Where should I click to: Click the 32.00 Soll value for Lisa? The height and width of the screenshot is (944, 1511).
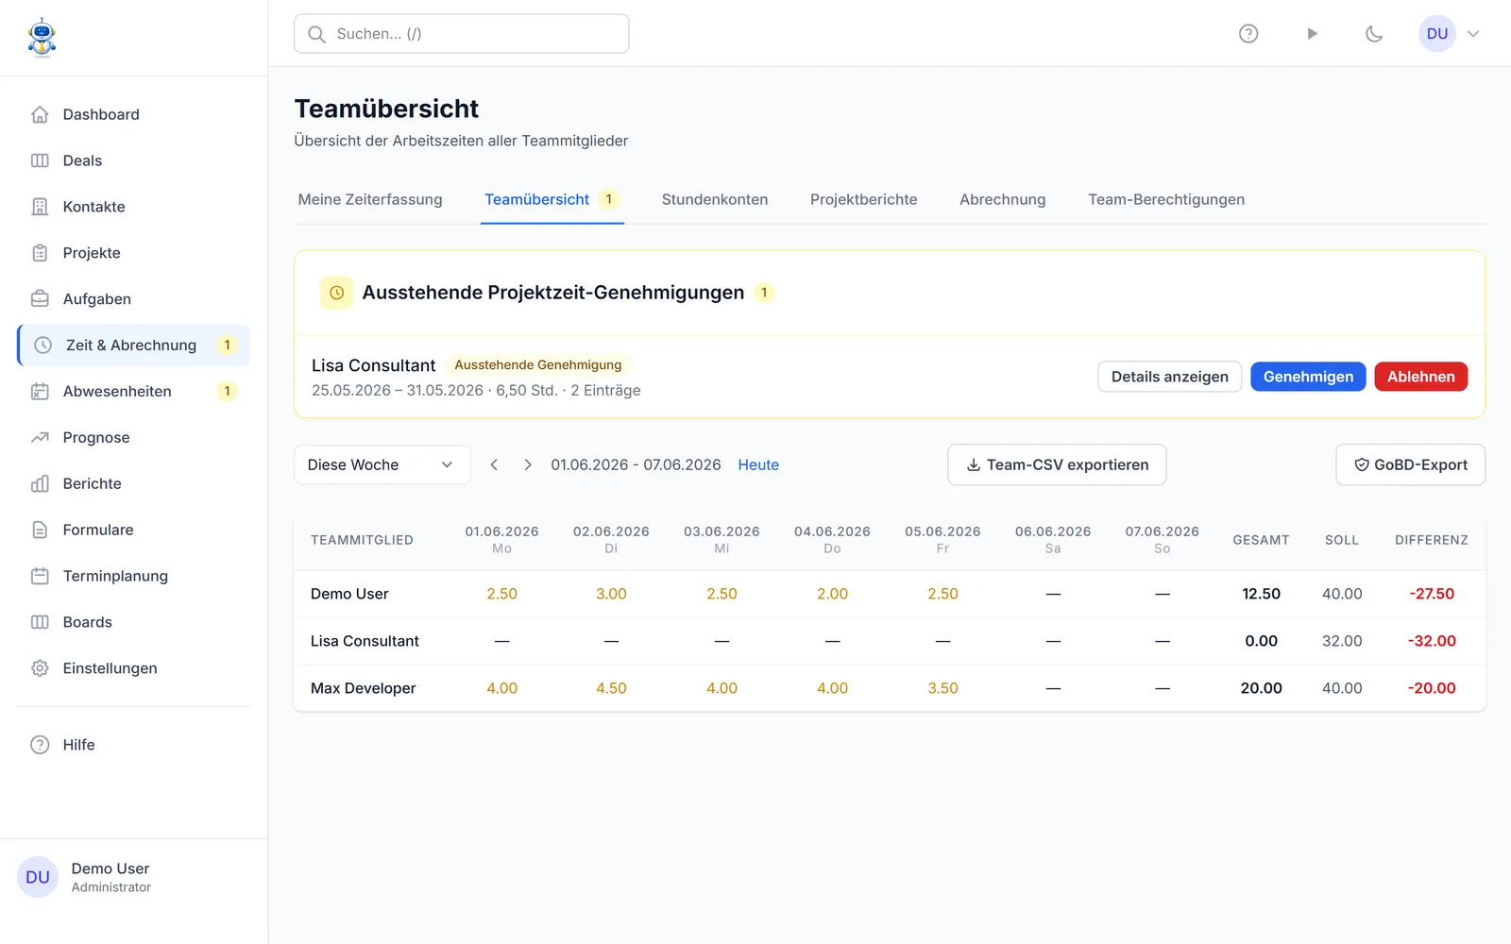(x=1342, y=641)
